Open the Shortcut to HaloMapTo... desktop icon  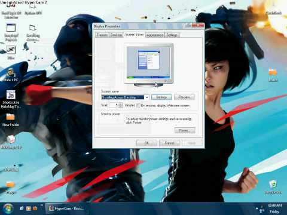pyautogui.click(x=11, y=99)
